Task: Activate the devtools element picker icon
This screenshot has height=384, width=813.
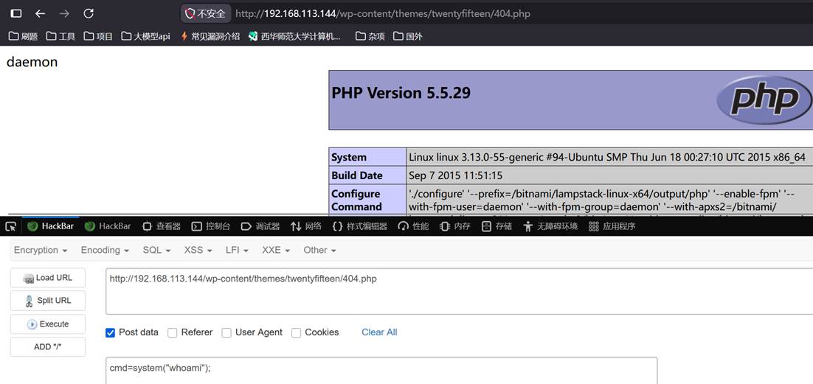Action: (11, 226)
